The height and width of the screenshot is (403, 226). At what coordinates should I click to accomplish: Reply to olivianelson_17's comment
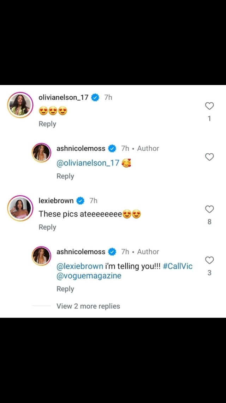click(x=47, y=124)
